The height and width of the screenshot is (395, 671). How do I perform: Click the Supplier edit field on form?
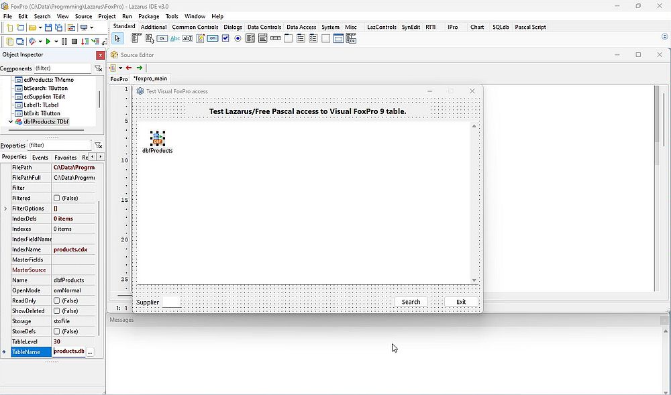[172, 302]
